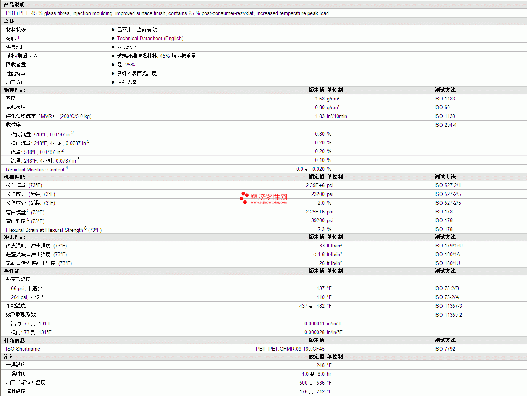This screenshot has width=527, height=396.
Task: Select test method 'ISO 1183'
Action: click(445, 99)
